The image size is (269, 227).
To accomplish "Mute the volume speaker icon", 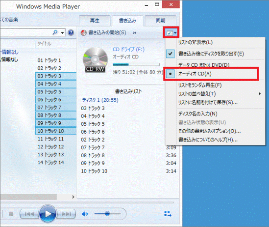I will (85, 214).
